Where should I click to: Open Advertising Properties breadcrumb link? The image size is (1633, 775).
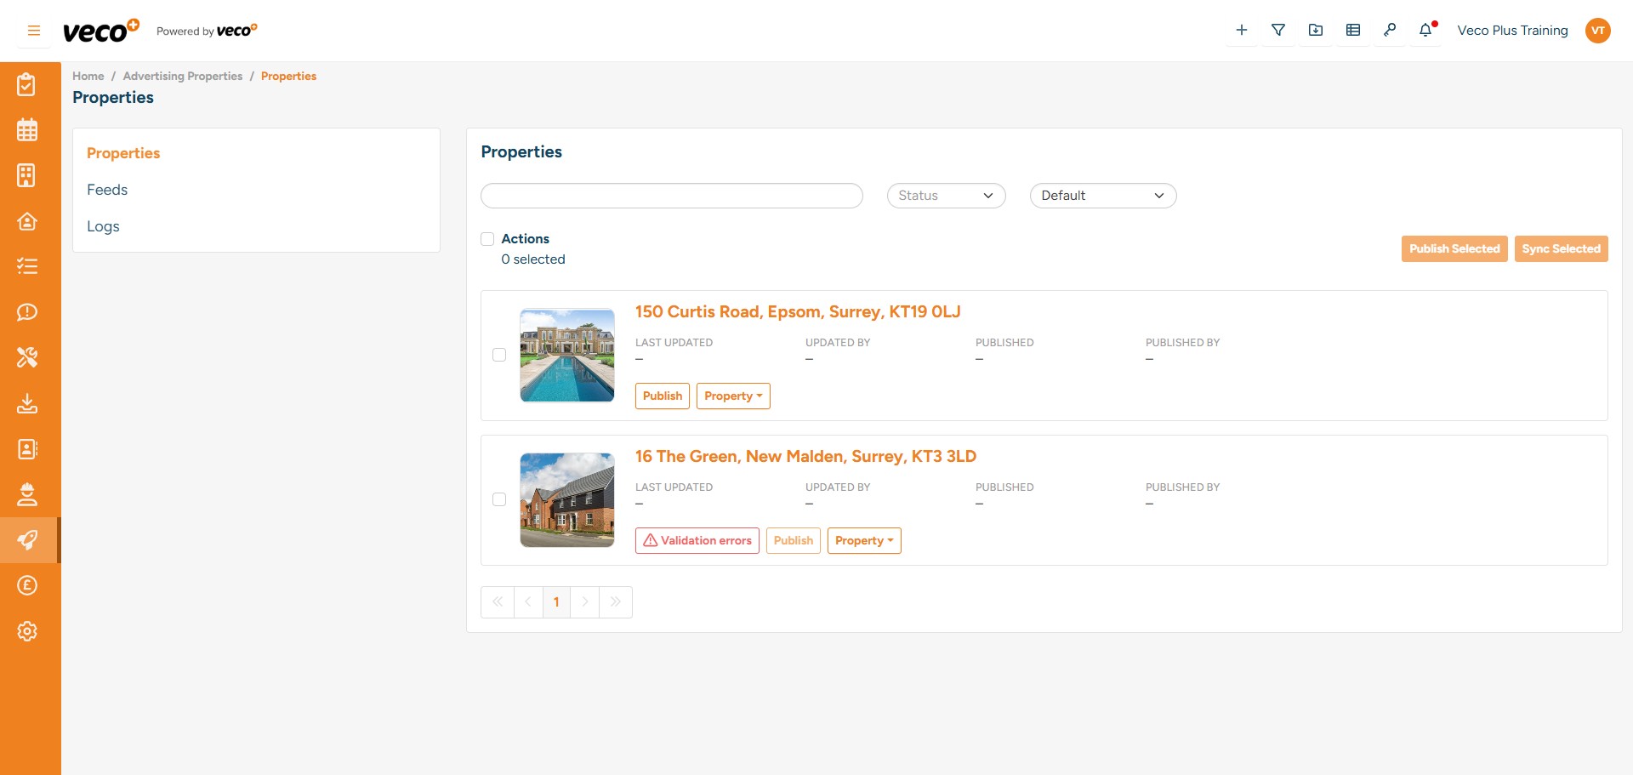(182, 76)
